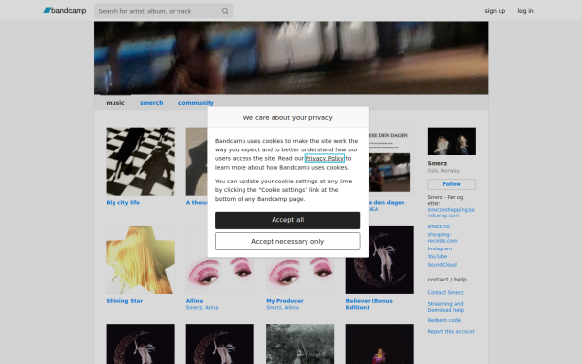Open the smerzxshopping.bandcamp.com link
Screen dimensions: 582x364
(x=451, y=213)
